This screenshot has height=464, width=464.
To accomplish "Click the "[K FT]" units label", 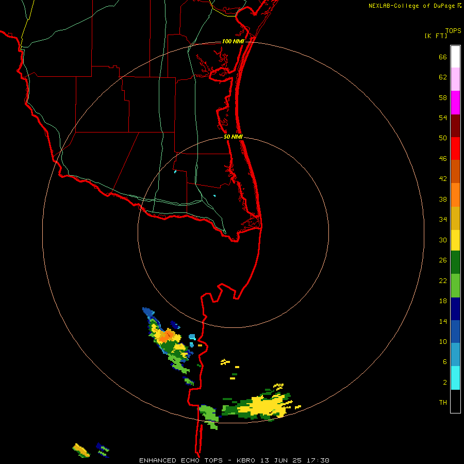I will (436, 36).
